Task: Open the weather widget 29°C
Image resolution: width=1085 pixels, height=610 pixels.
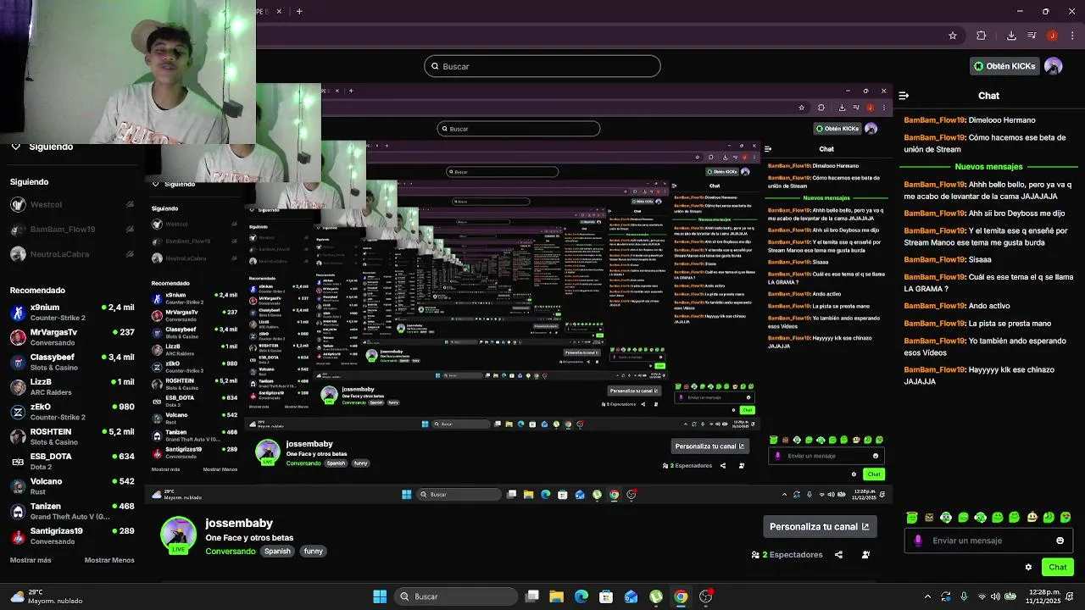Action: coord(47,596)
